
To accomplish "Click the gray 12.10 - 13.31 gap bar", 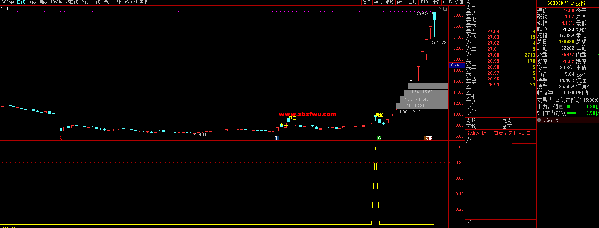I will coord(422,106).
